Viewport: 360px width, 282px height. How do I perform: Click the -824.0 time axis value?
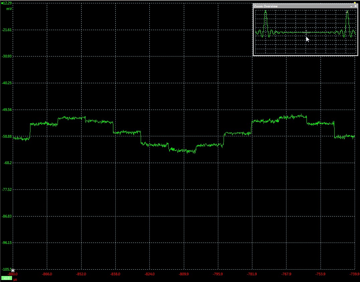click(150, 274)
